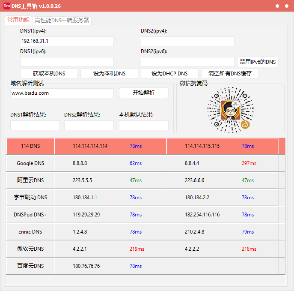Select the 百度云DNS row
The image size is (294, 291).
pos(30,266)
